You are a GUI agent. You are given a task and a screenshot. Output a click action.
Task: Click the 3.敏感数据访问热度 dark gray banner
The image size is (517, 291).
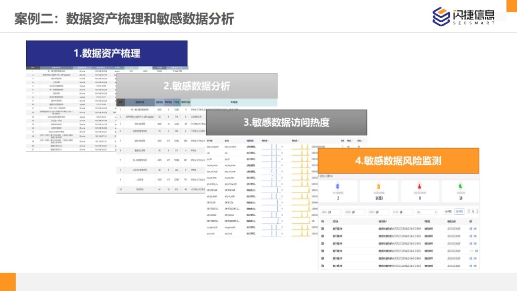click(287, 122)
